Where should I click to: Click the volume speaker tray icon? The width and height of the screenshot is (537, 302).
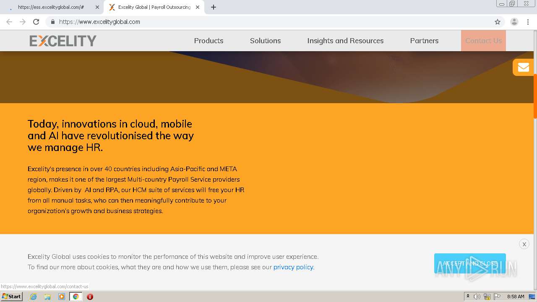[477, 297]
